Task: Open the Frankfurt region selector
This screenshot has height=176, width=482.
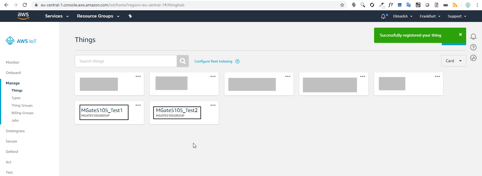Action: tap(430, 16)
